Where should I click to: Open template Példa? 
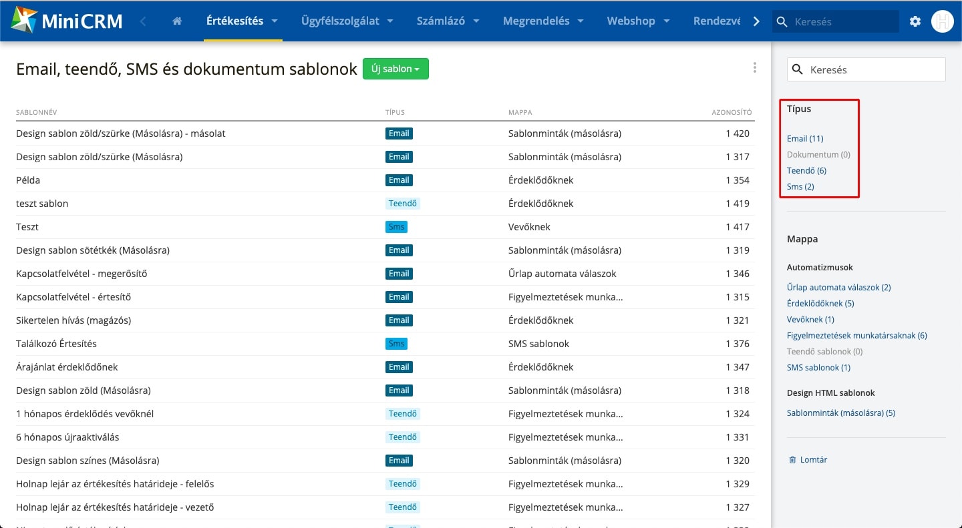coord(28,180)
